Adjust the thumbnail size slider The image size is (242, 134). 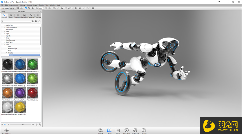[22, 124]
